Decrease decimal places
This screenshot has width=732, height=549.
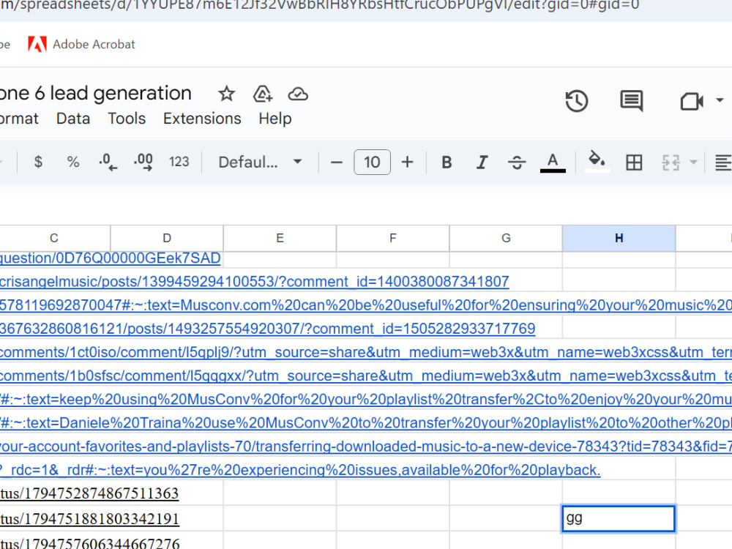click(108, 162)
